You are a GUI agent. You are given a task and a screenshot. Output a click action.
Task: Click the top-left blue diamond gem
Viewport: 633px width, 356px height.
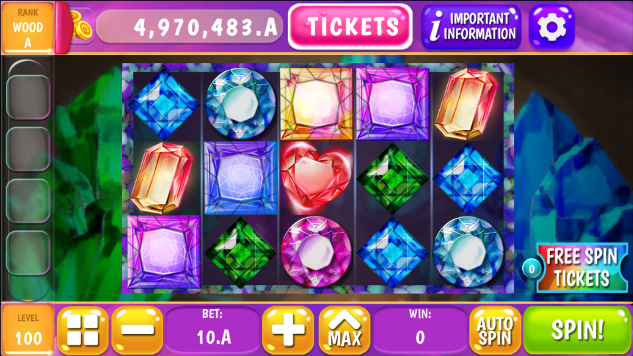tap(163, 104)
